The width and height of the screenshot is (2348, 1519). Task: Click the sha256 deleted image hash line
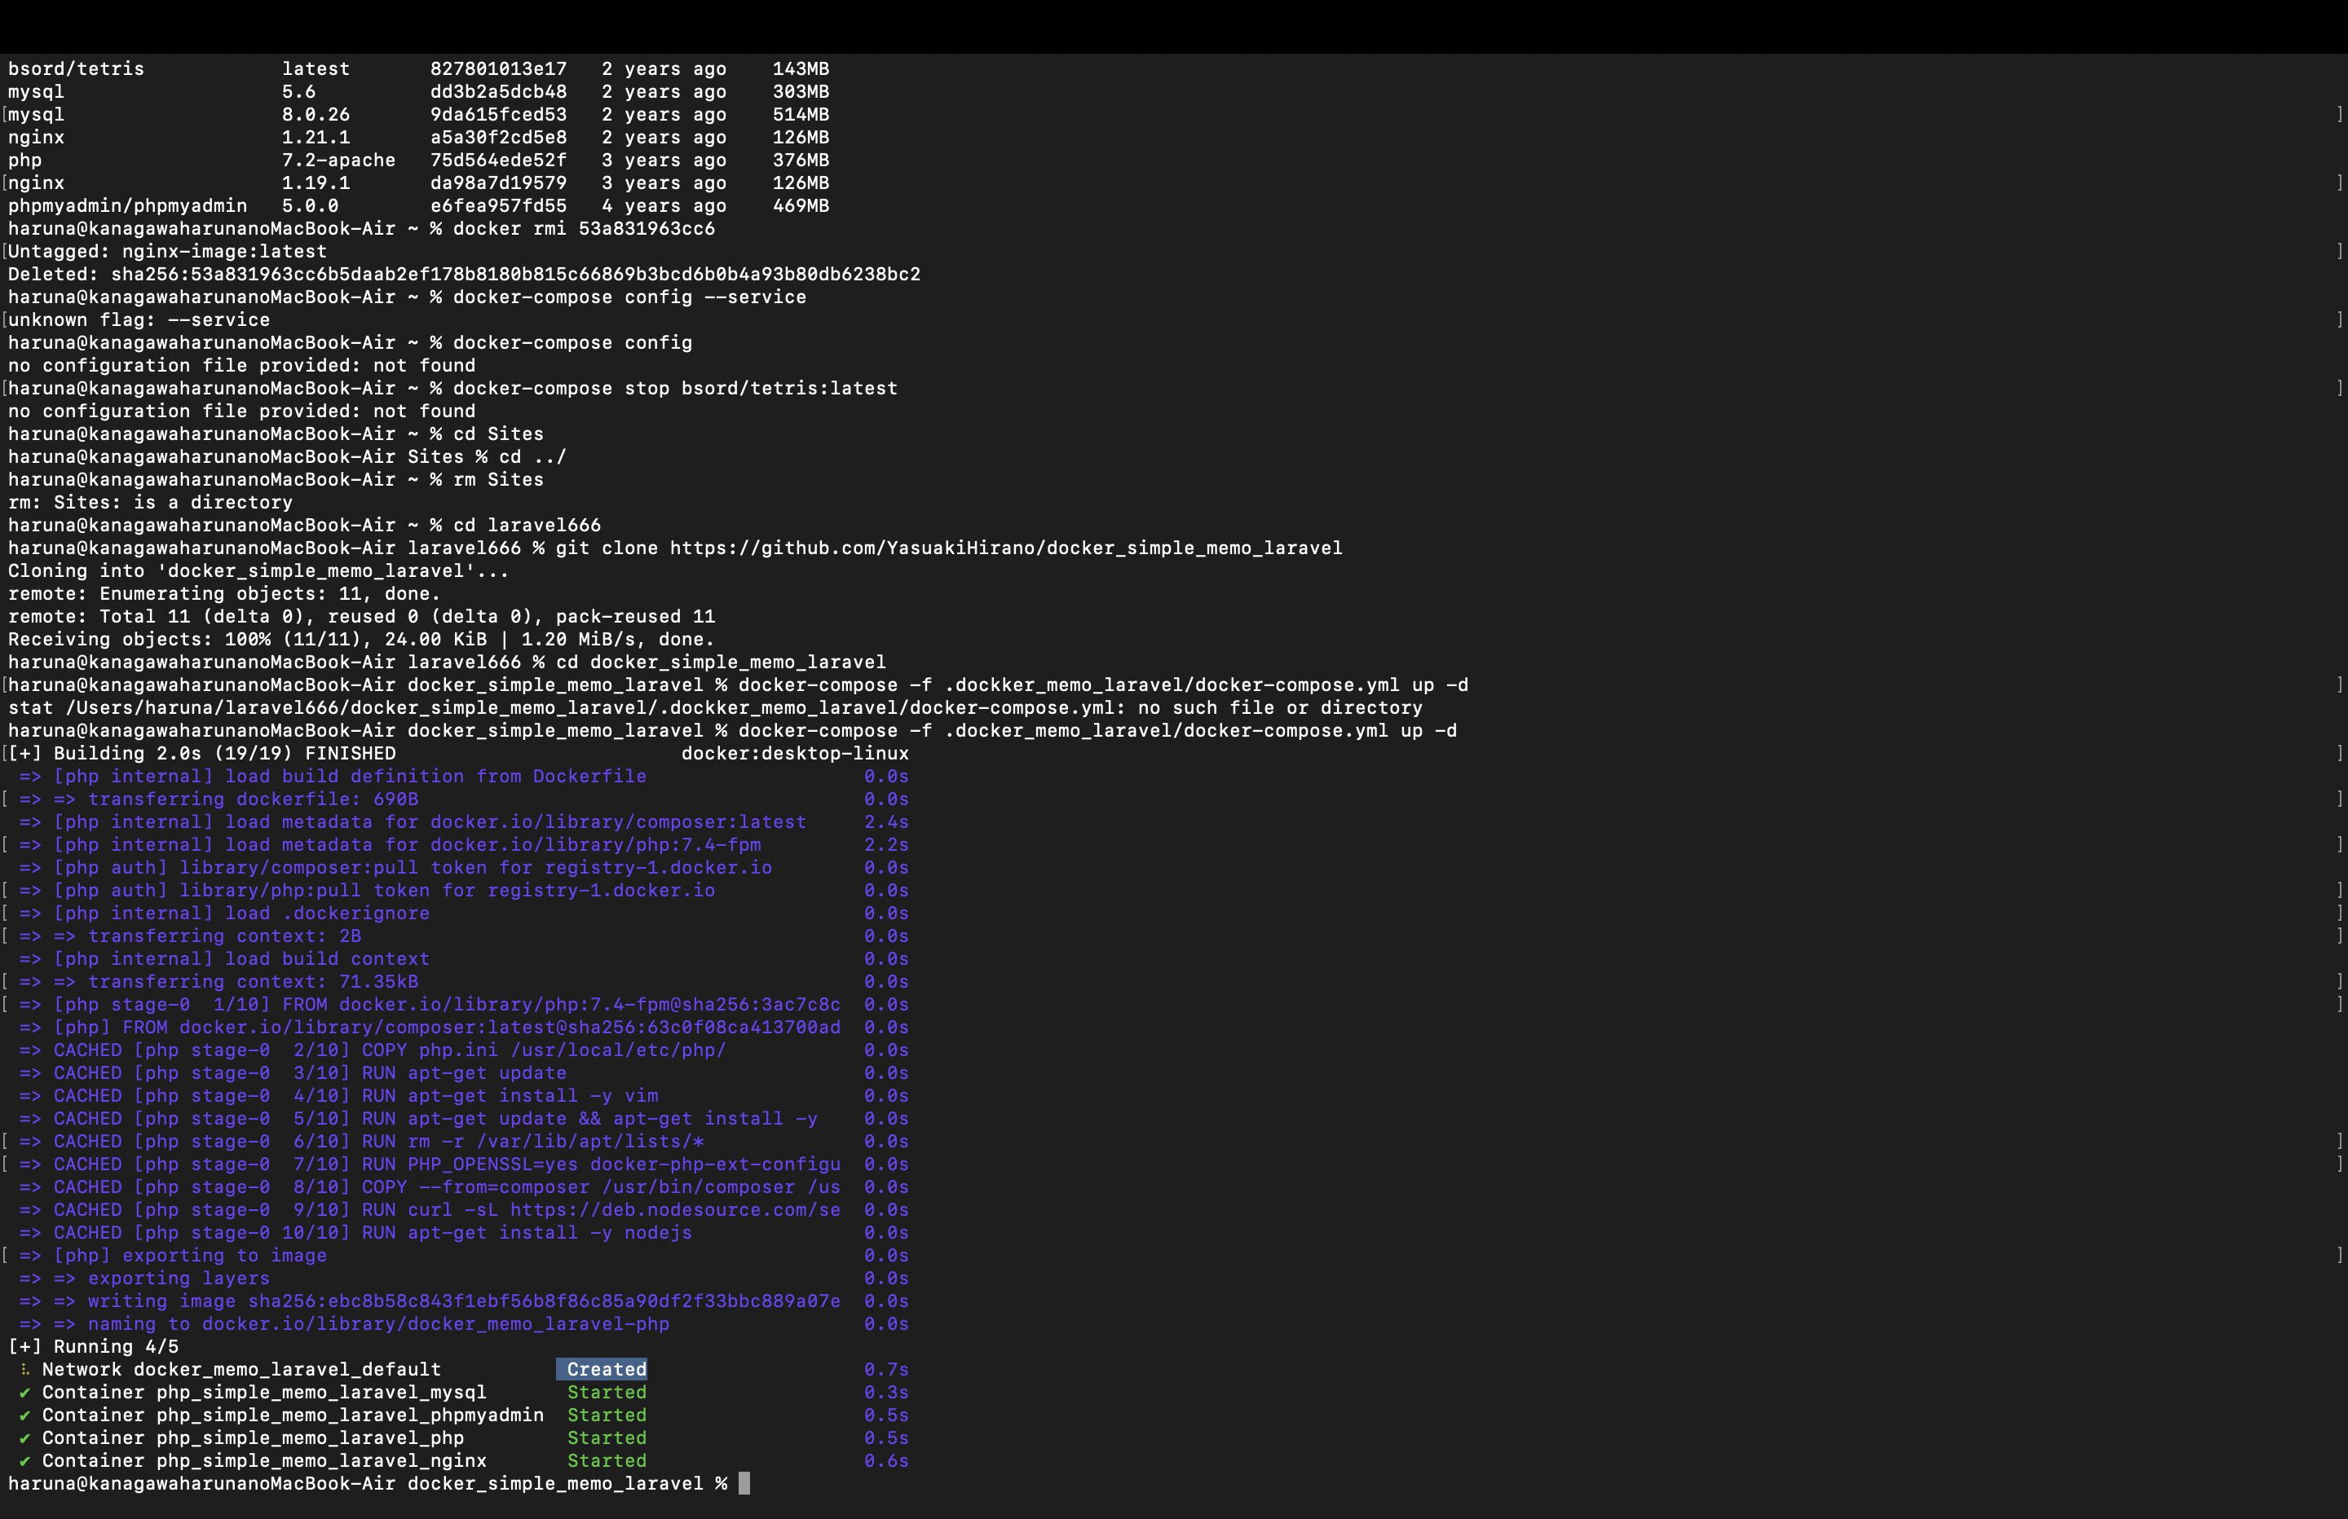coord(515,274)
